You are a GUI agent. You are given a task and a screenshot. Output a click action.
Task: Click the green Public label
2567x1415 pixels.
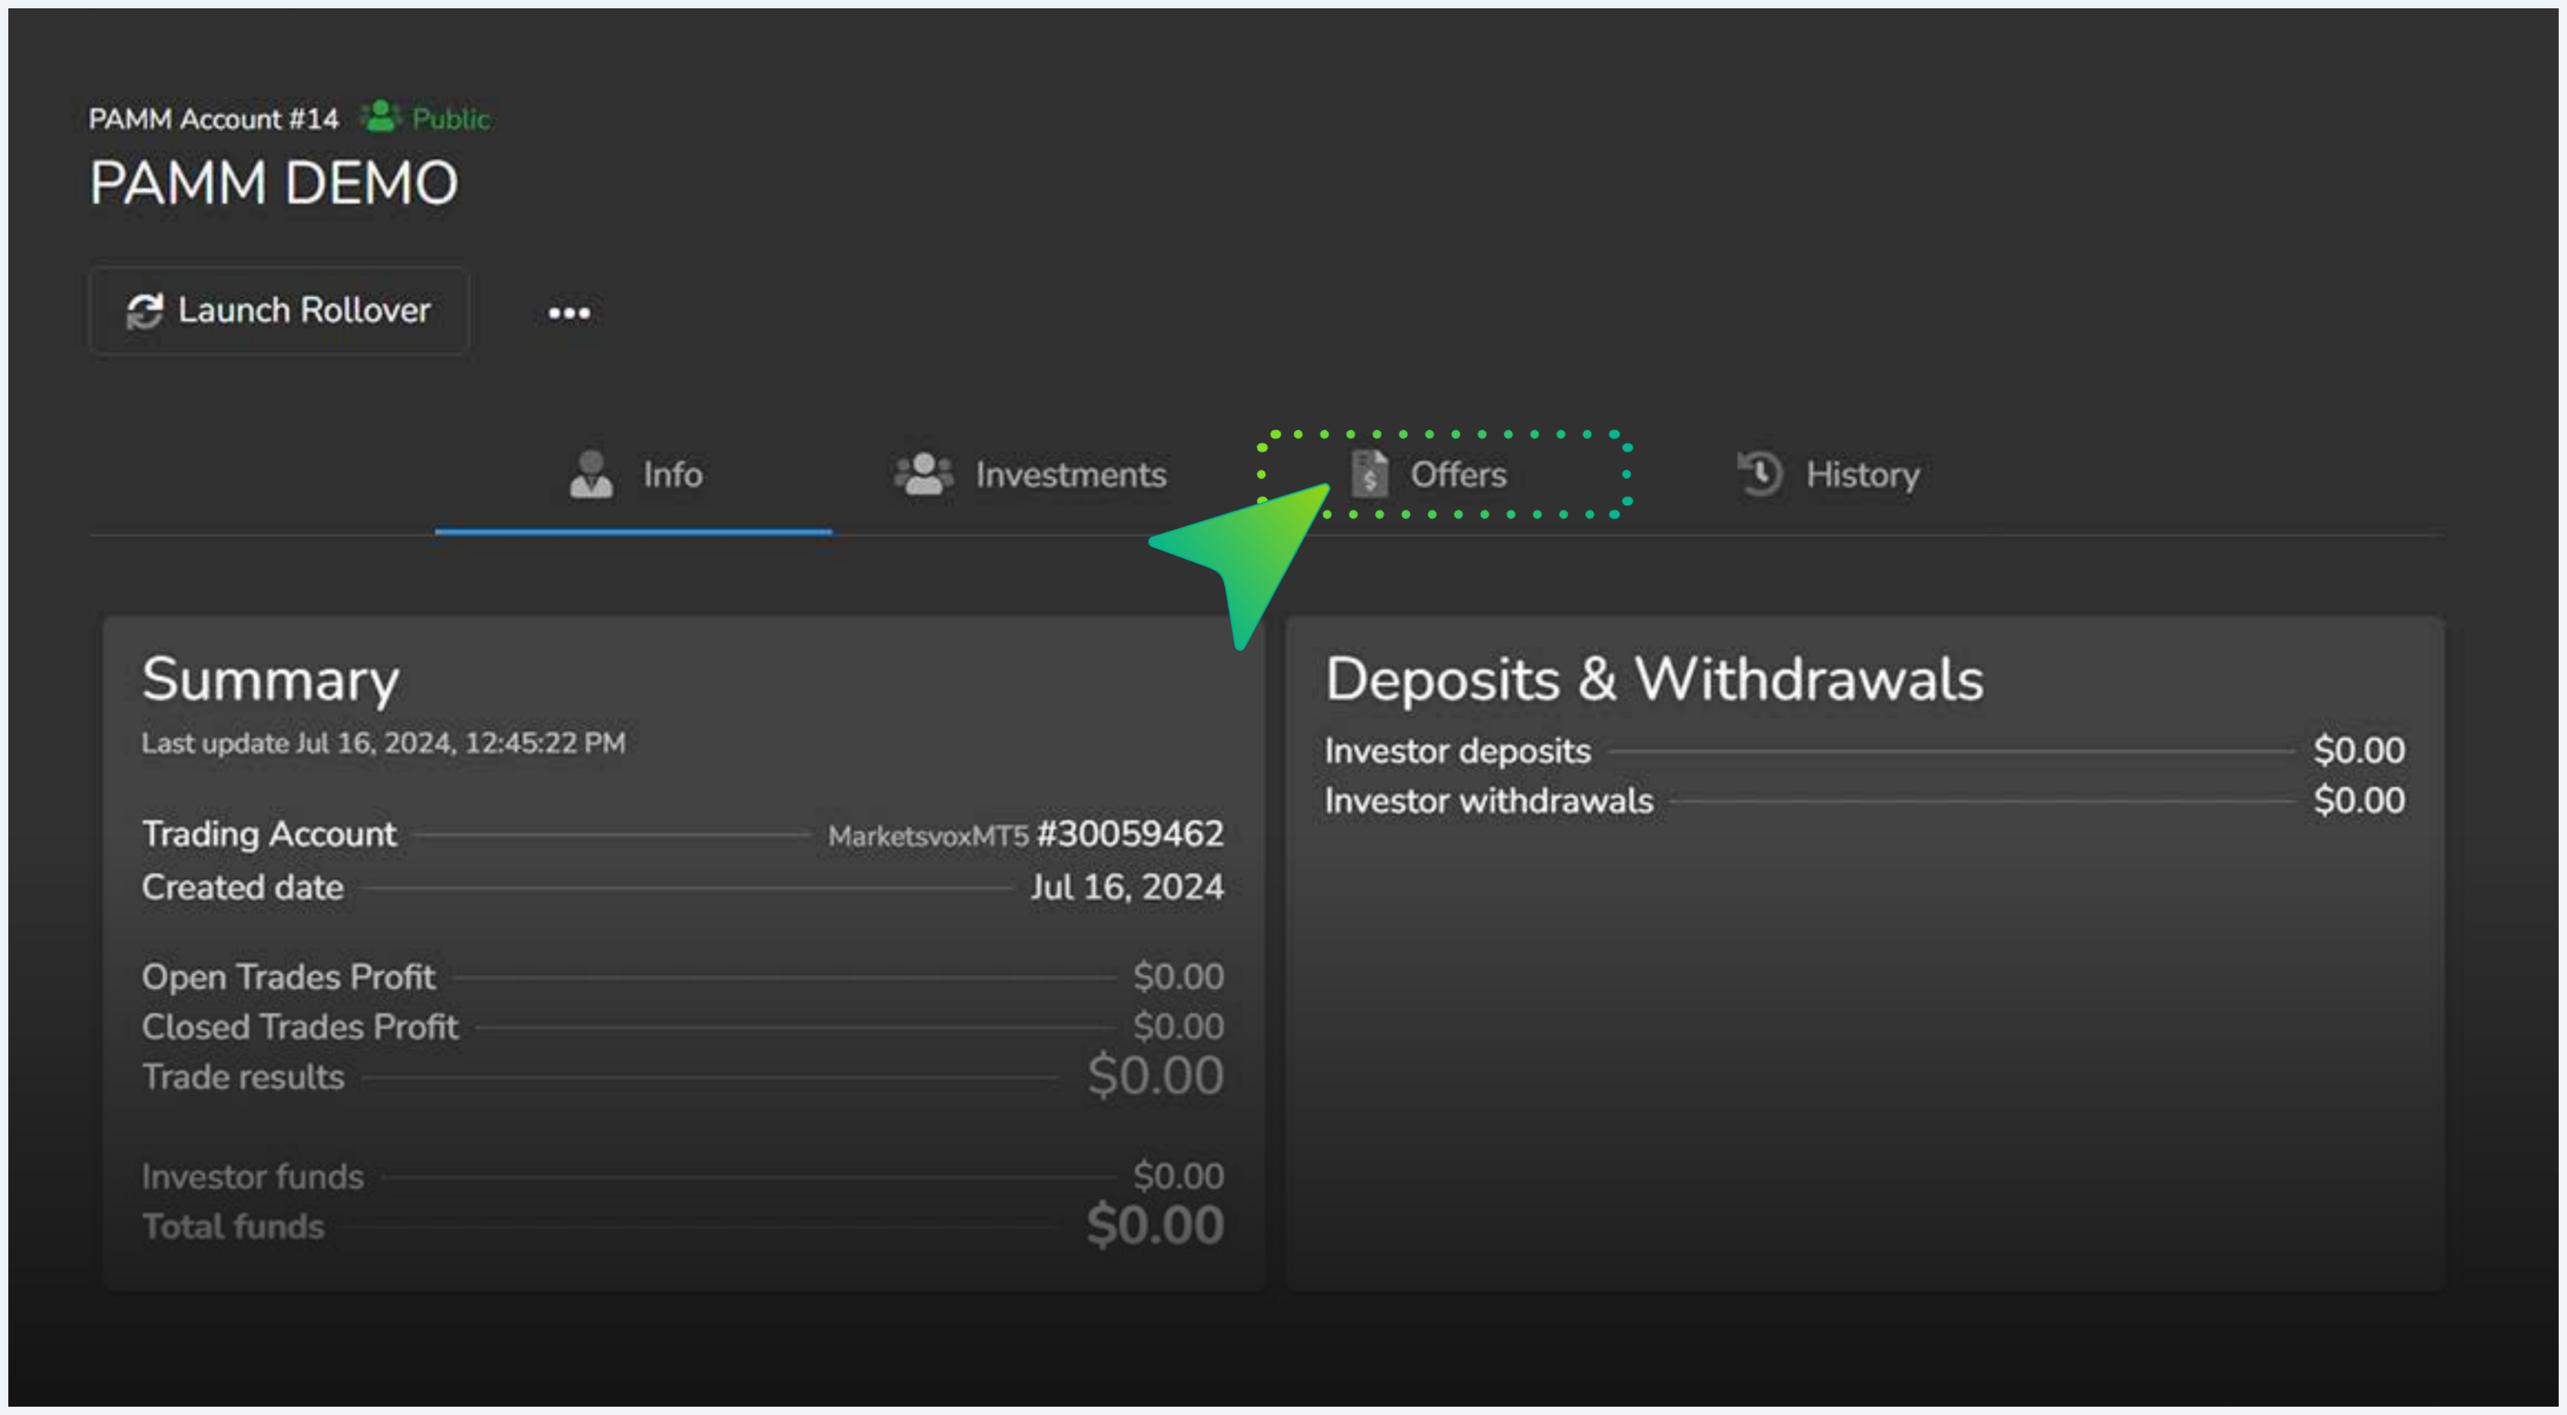pos(450,118)
